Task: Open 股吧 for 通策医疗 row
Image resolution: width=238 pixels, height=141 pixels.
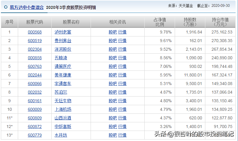Action: pos(113,66)
